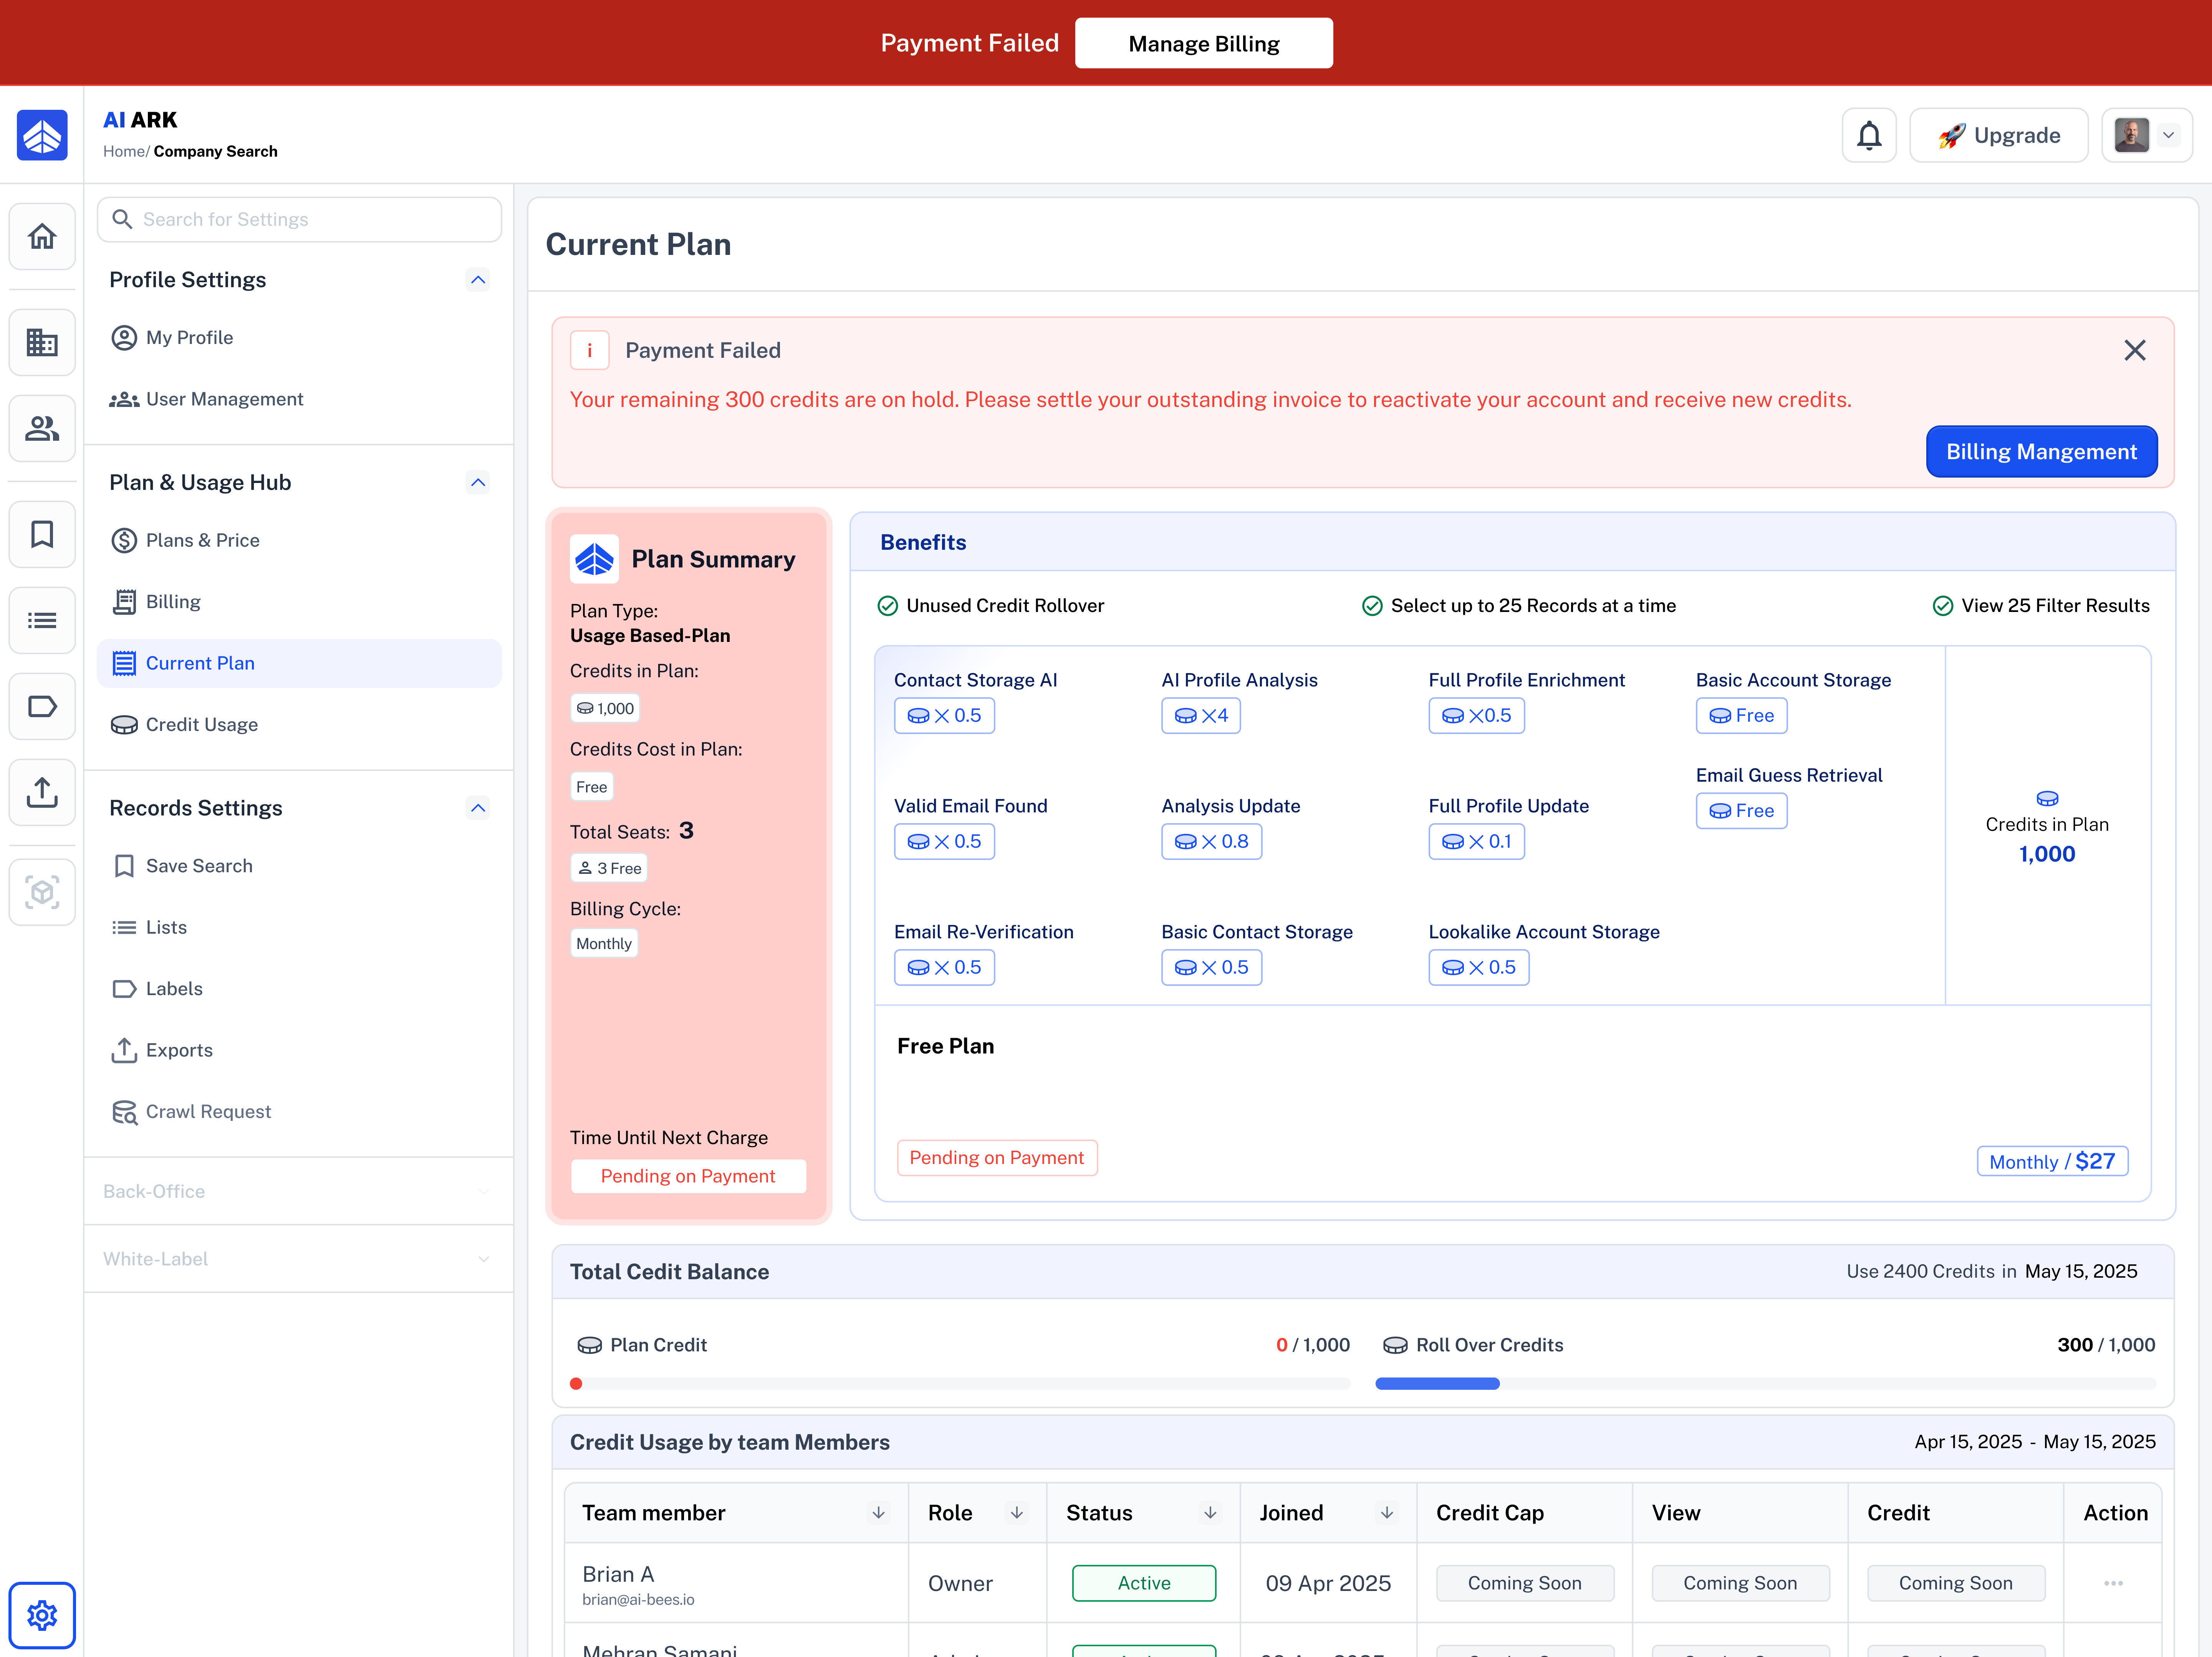The image size is (2212, 1657).
Task: Collapse the Profile Settings section
Action: tap(478, 280)
